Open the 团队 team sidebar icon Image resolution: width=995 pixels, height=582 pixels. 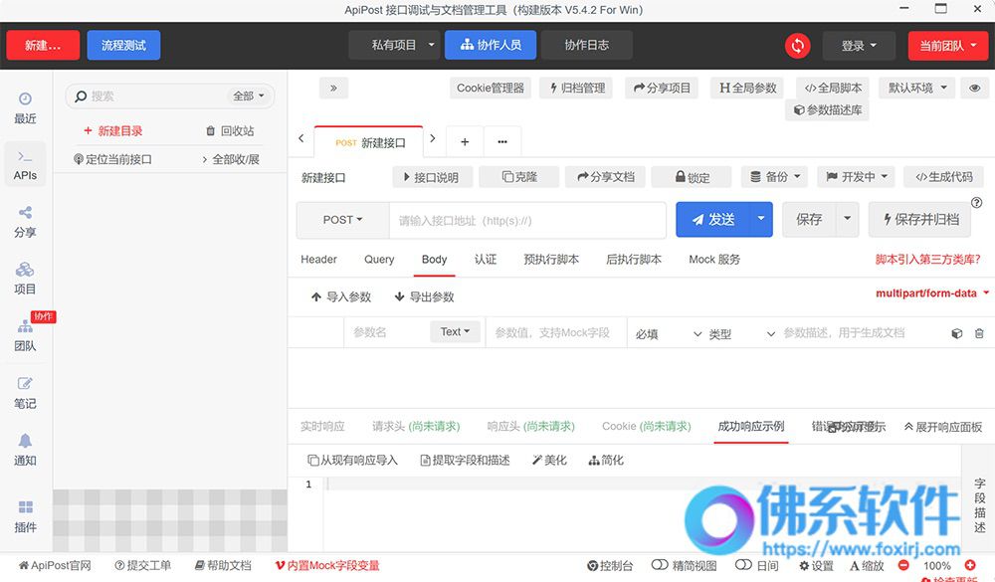click(x=25, y=335)
